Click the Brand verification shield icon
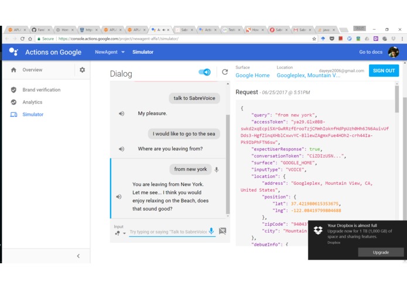 [13, 90]
